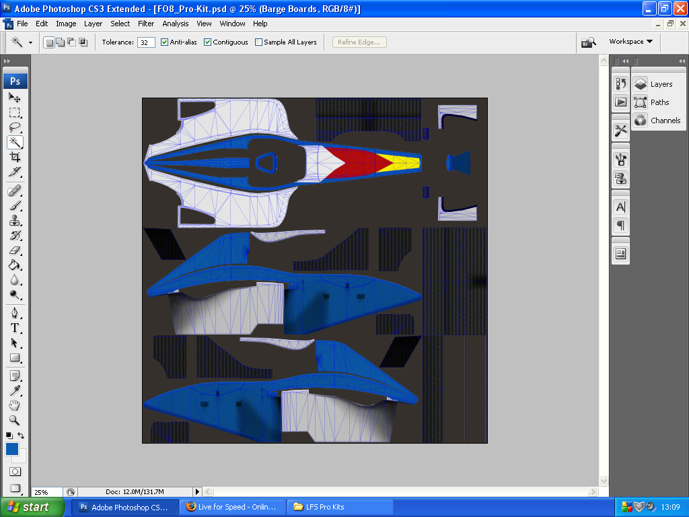689x517 pixels.
Task: Open the Image menu
Action: [x=66, y=24]
